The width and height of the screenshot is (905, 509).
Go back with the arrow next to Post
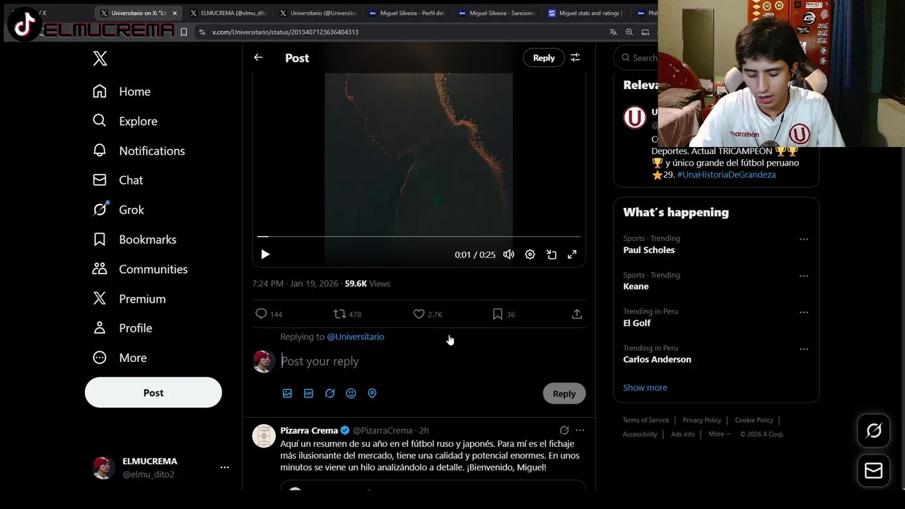coord(258,58)
